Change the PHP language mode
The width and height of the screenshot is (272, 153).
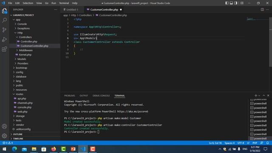point(255,143)
